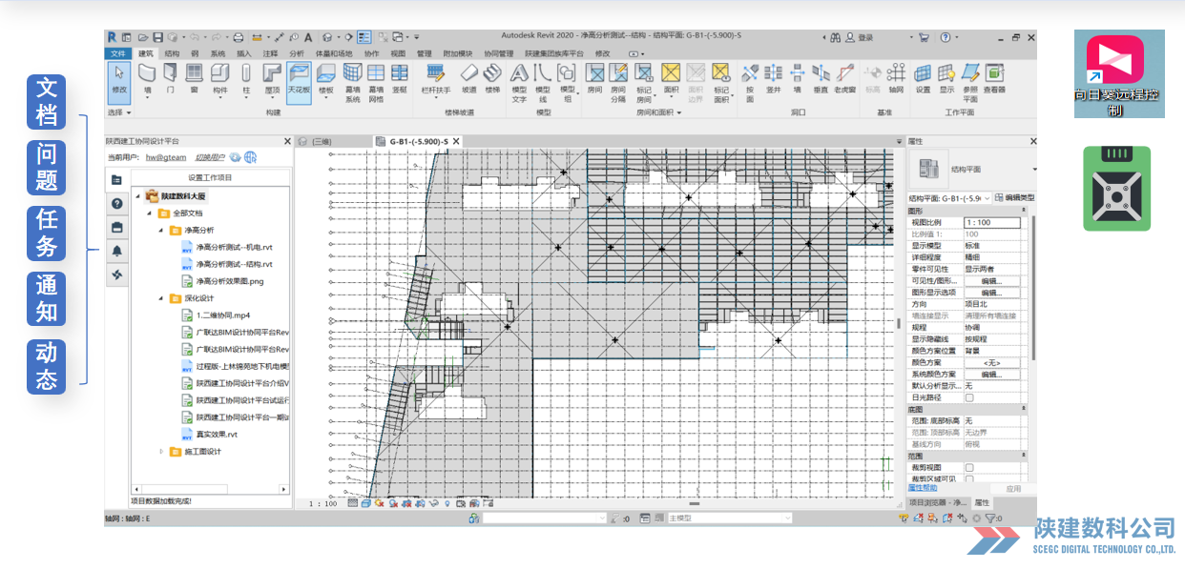The image size is (1185, 569).
Task: Activate the Ceiling (天花板) tool
Action: click(x=299, y=78)
